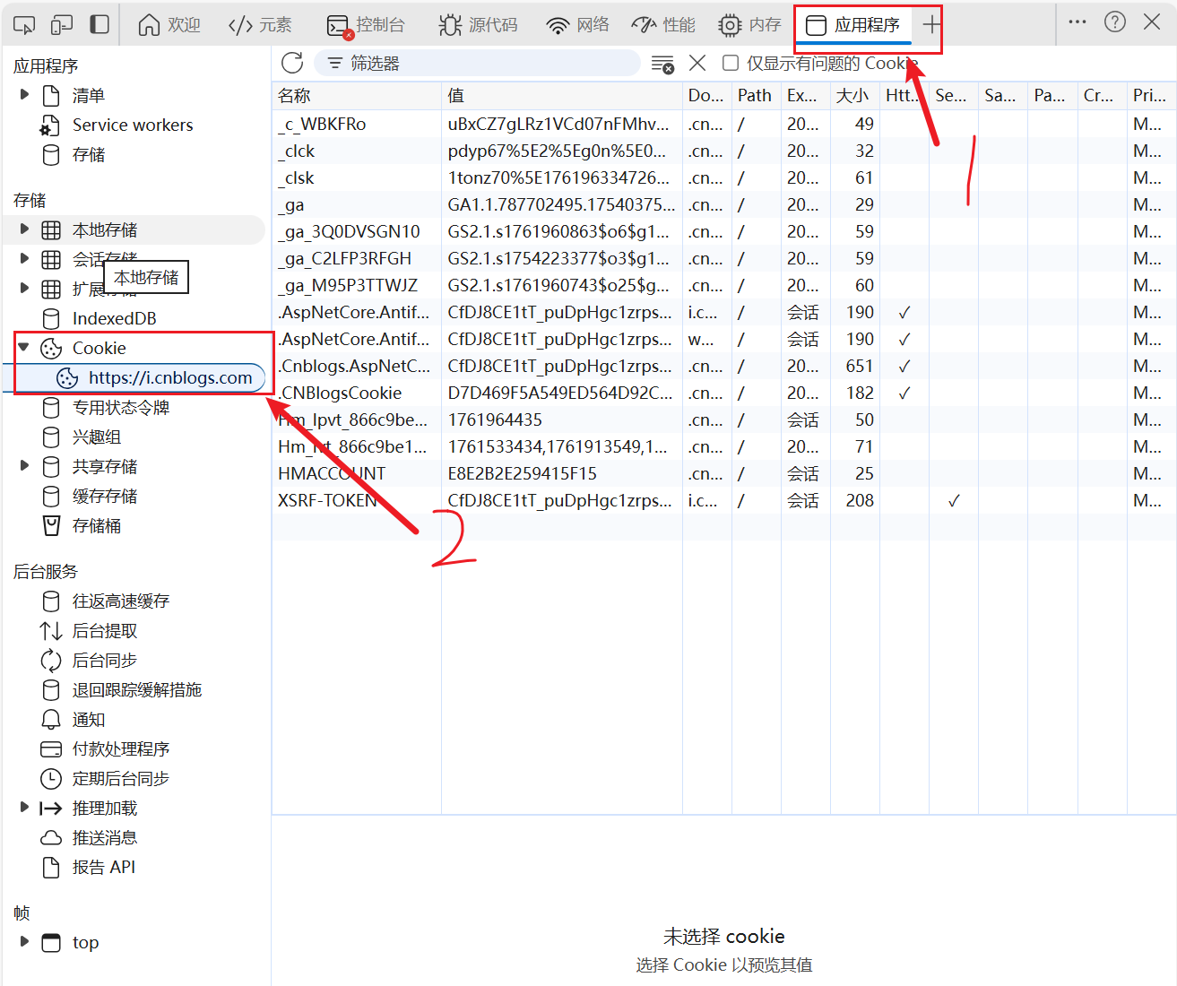The height and width of the screenshot is (986, 1177).
Task: Click the 定期后台同步 clock icon
Action: [x=51, y=779]
